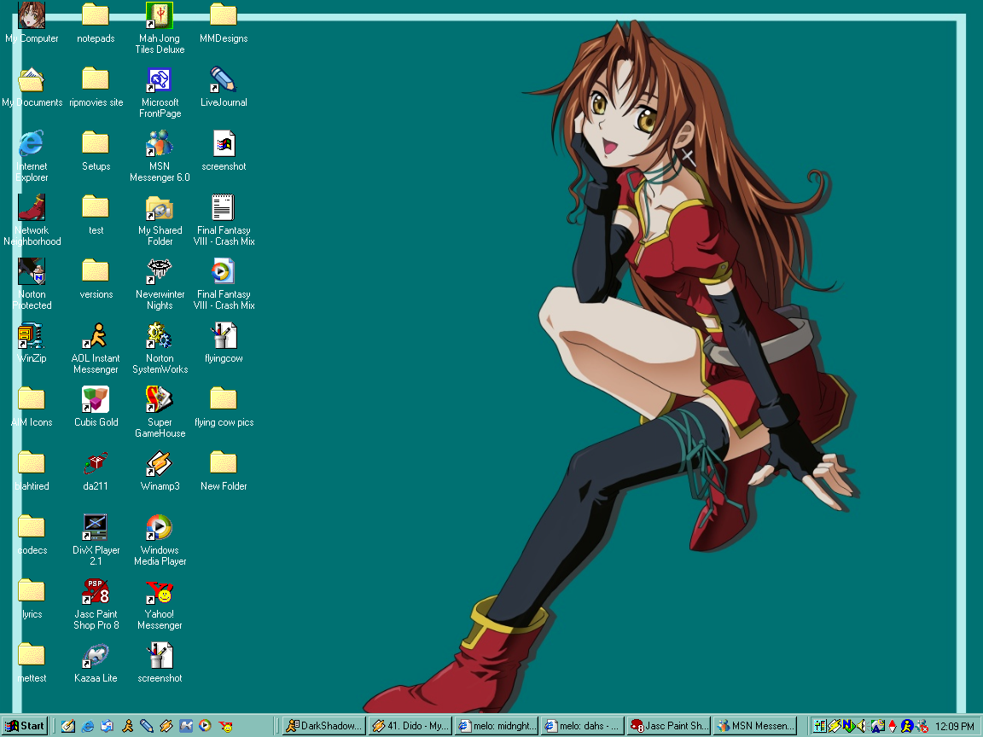Launch Internet Explorer from Quick Launch bar
983x737 pixels.
pyautogui.click(x=88, y=726)
